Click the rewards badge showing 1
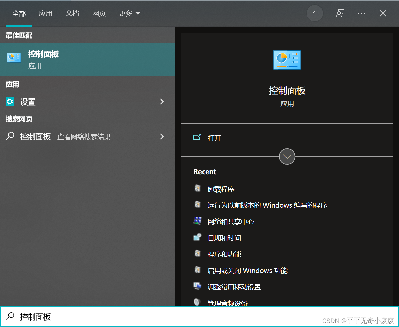This screenshot has height=327, width=399. 315,14
